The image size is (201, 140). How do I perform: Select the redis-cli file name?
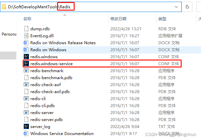point(38,98)
